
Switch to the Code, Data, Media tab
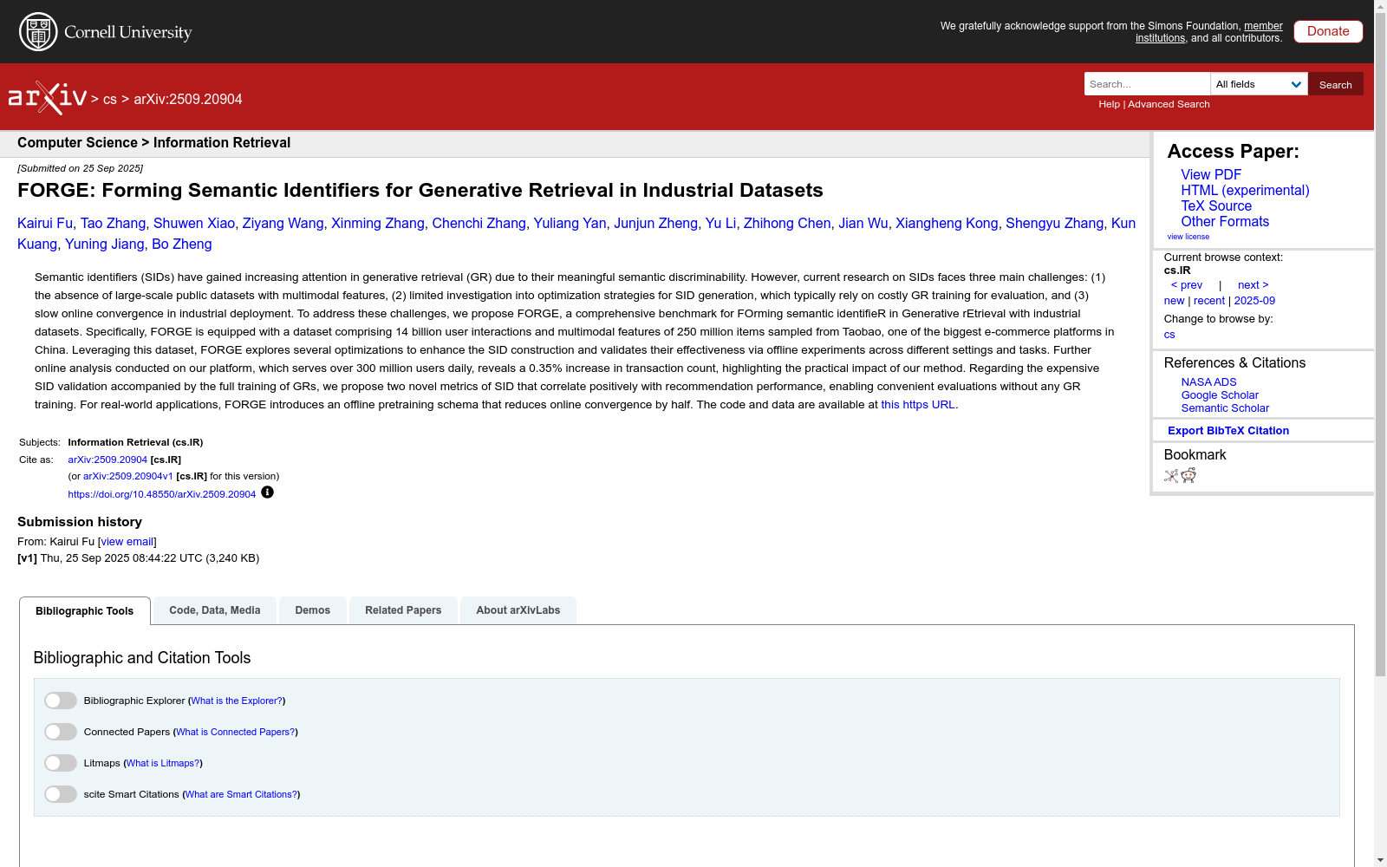[x=215, y=610]
